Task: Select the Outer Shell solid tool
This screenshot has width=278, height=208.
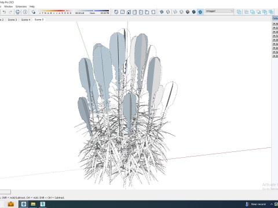Action: tap(239, 12)
